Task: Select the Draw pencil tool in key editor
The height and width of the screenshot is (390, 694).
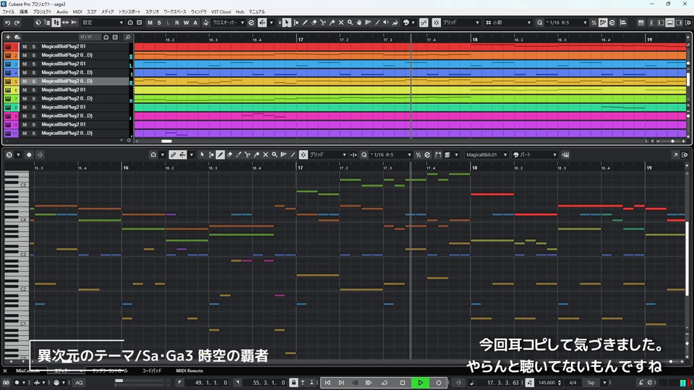Action: (173, 155)
